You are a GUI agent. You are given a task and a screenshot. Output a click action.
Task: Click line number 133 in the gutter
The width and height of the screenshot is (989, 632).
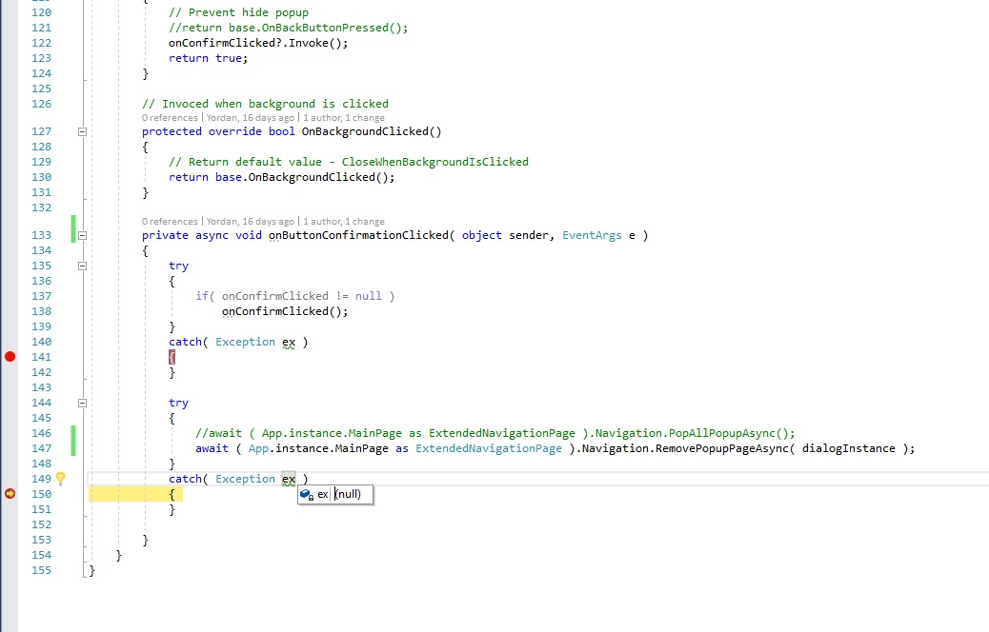click(41, 235)
